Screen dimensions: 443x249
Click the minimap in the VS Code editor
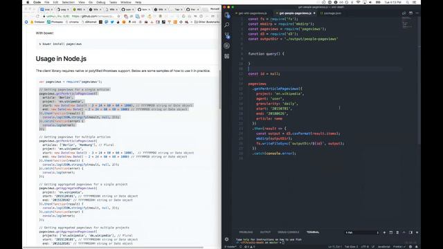[408, 23]
